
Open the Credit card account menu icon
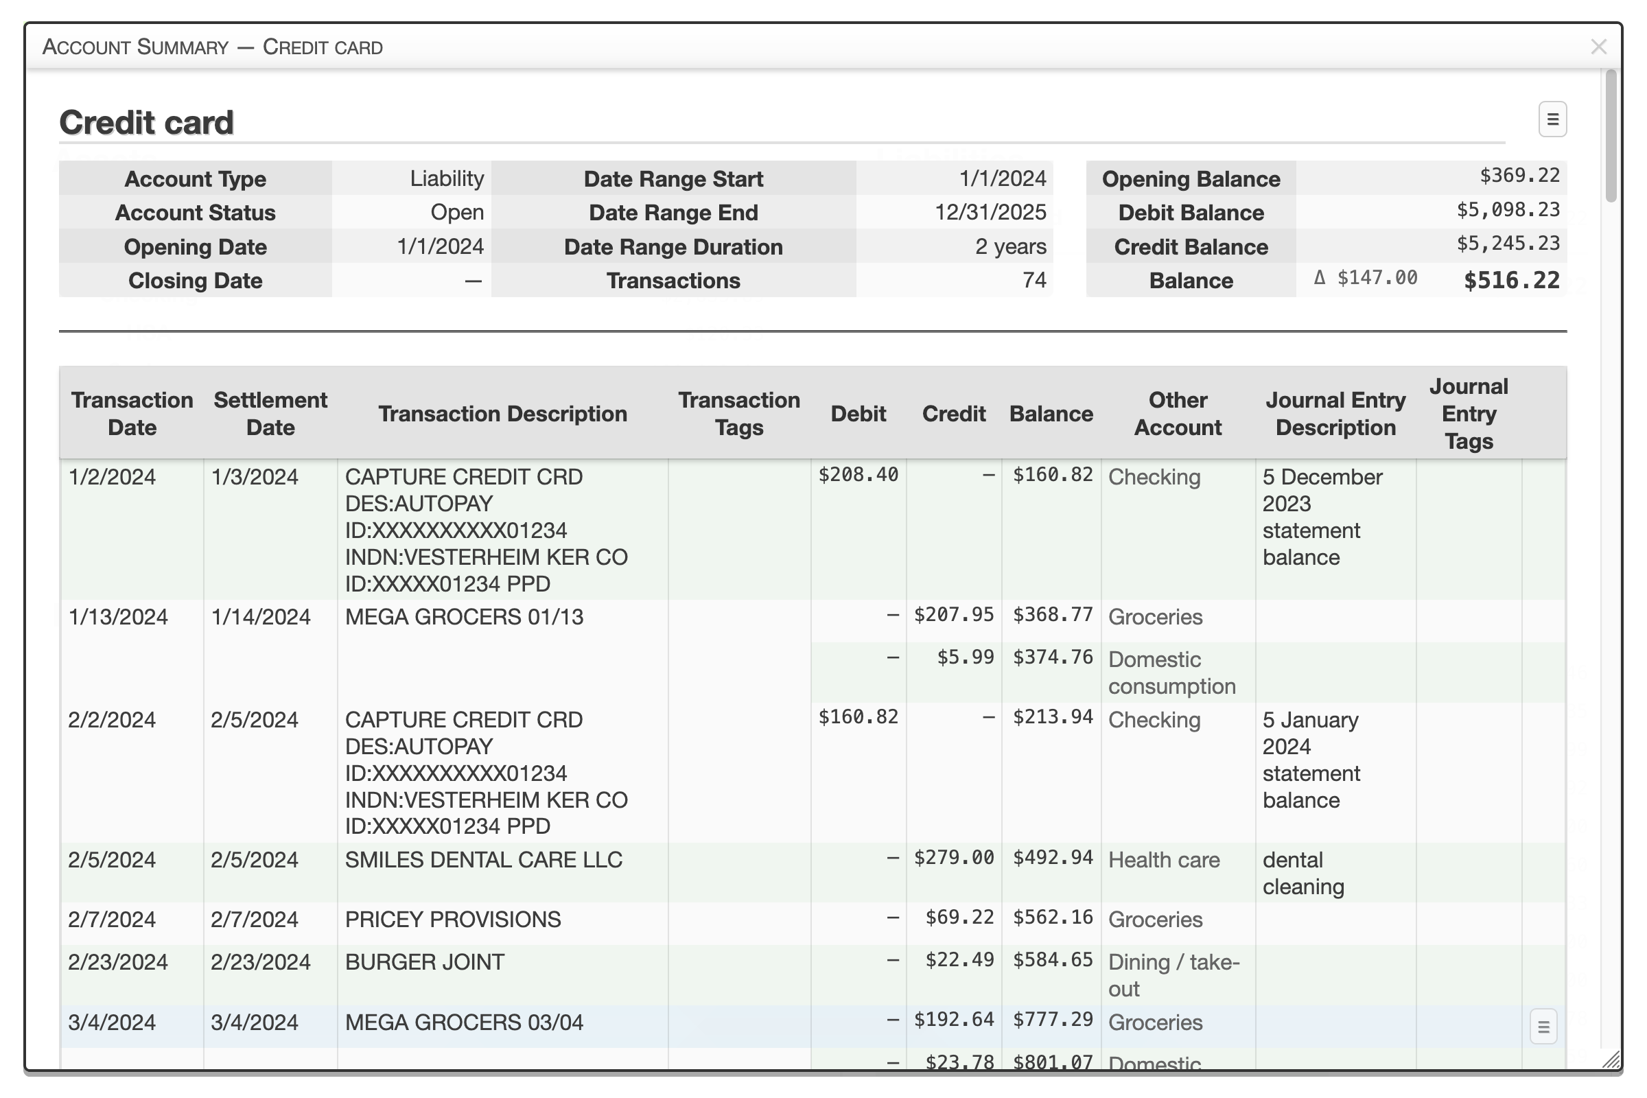[1552, 119]
